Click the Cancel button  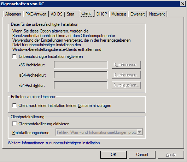(142, 155)
